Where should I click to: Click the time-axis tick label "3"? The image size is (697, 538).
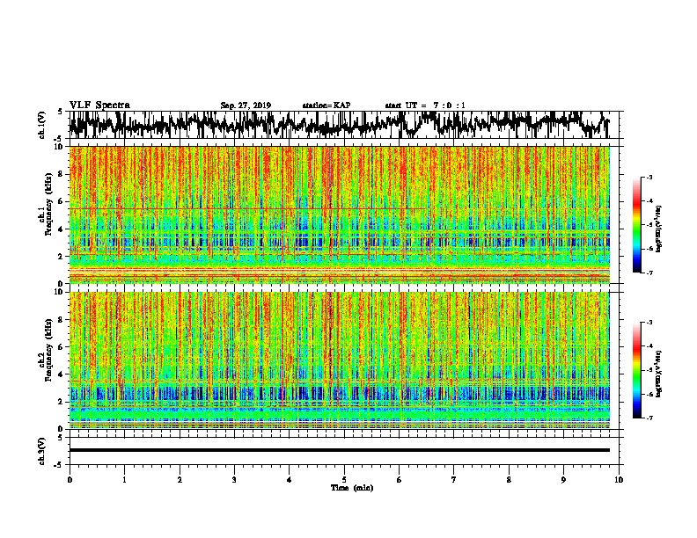234,480
